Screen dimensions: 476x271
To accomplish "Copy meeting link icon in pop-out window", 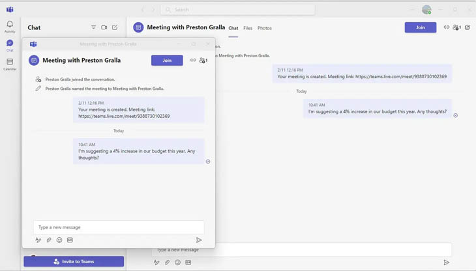I will pyautogui.click(x=193, y=60).
